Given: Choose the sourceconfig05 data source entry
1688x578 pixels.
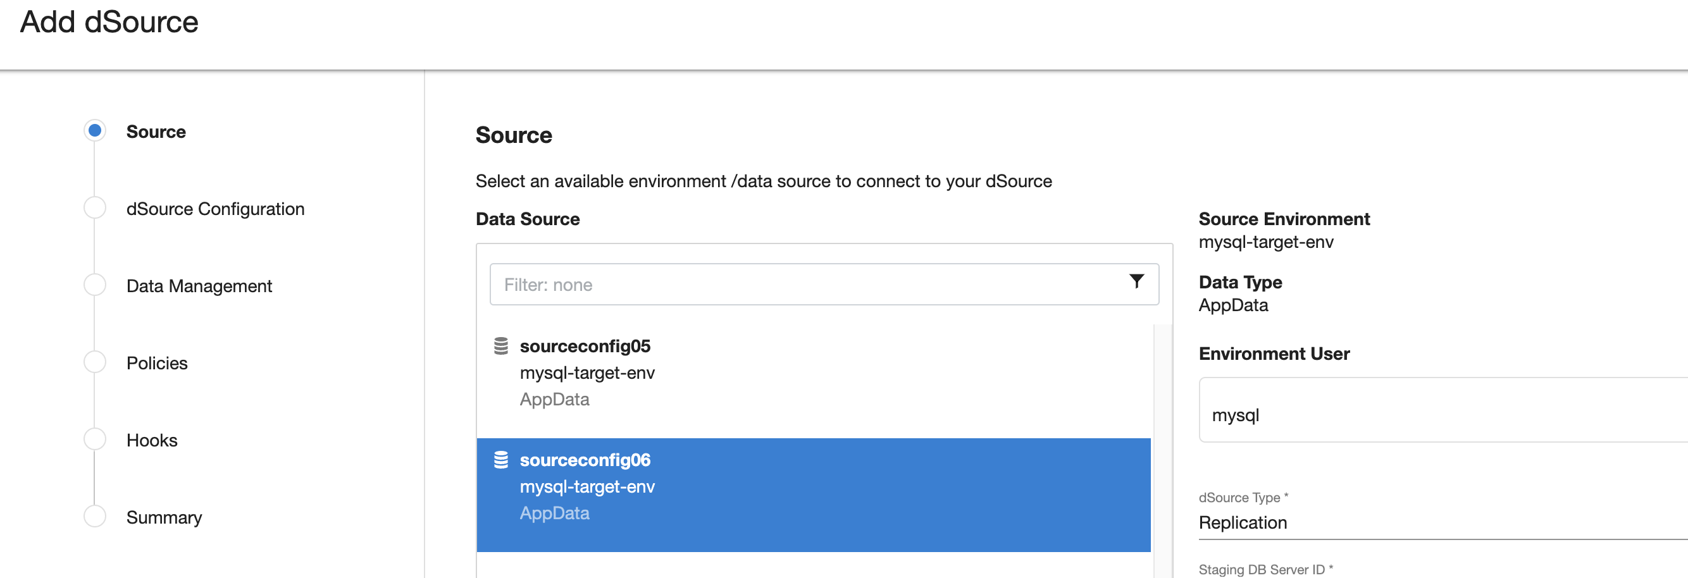Looking at the screenshot, I should click(812, 373).
